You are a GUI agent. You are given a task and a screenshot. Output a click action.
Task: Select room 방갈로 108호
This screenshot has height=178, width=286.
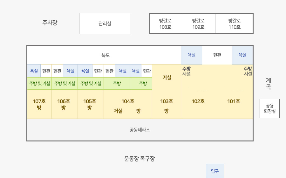pyautogui.click(x=166, y=24)
